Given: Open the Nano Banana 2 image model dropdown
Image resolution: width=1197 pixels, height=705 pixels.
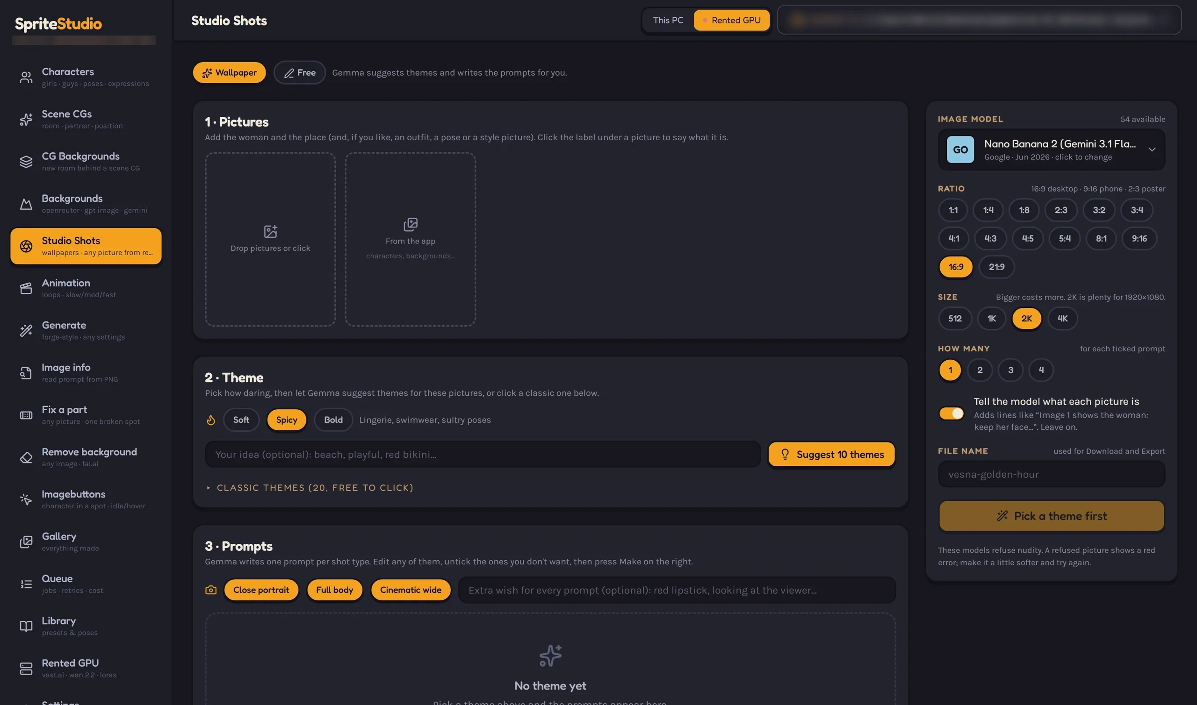Looking at the screenshot, I should pos(1051,150).
